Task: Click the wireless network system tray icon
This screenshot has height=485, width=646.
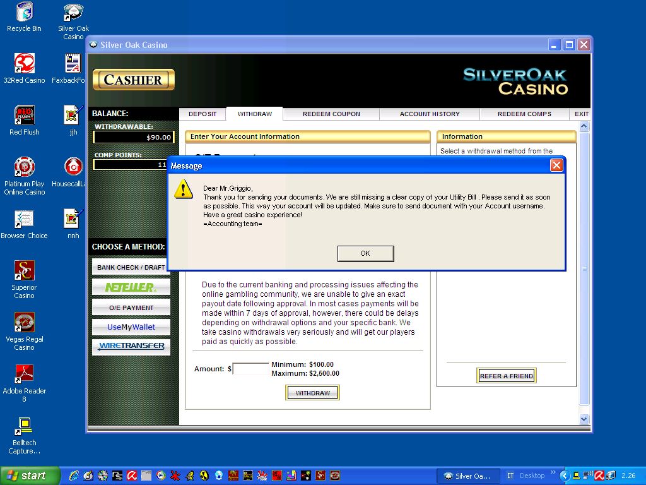Action: 588,476
